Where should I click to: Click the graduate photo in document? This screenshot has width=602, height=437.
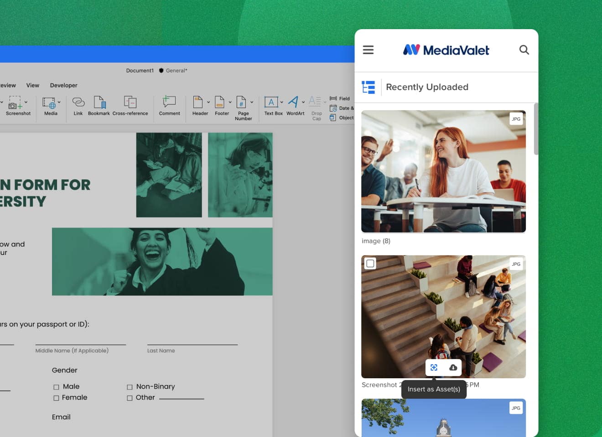(162, 261)
